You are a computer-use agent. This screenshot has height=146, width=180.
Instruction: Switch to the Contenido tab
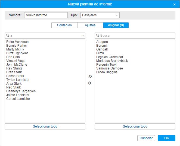(x=64, y=25)
